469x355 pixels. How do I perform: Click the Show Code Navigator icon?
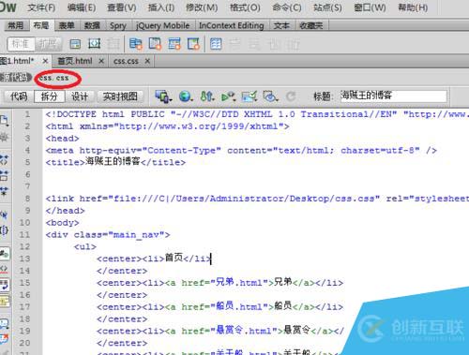coord(4,136)
